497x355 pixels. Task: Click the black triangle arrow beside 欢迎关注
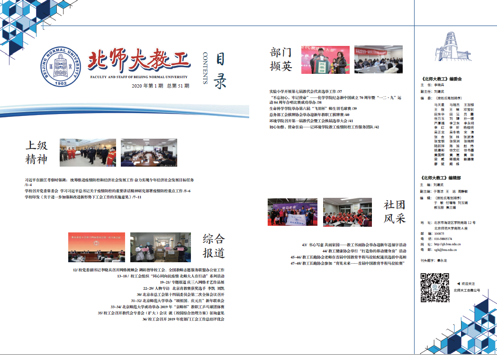(x=458, y=283)
